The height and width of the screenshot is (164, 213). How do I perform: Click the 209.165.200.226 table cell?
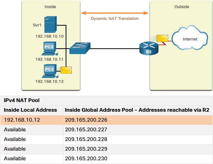click(x=138, y=120)
